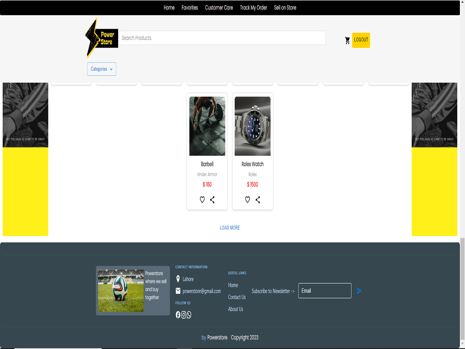The image size is (465, 349).
Task: Click powerstore@gmail.com email address
Action: click(x=202, y=291)
